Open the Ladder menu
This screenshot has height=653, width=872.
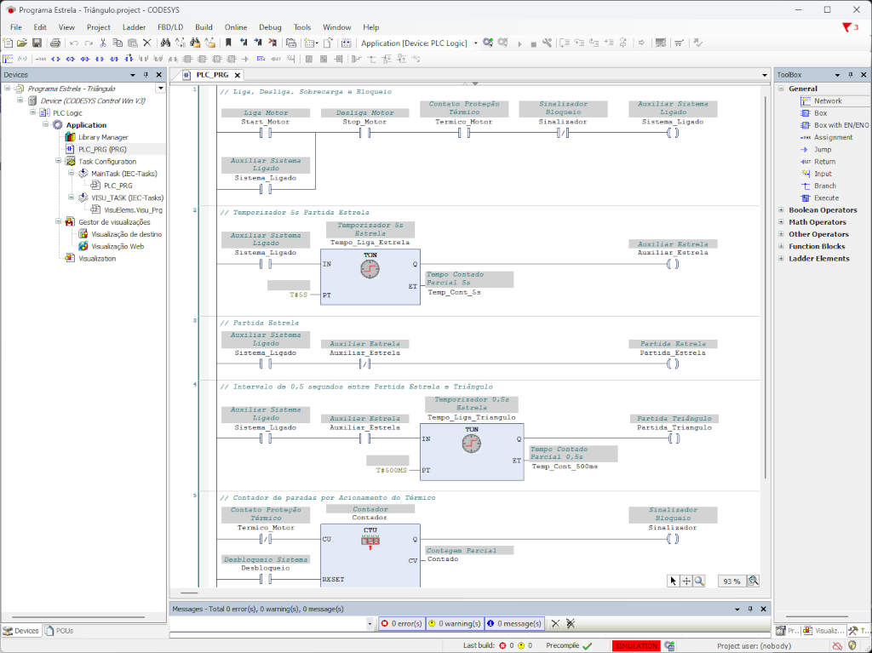coord(134,27)
